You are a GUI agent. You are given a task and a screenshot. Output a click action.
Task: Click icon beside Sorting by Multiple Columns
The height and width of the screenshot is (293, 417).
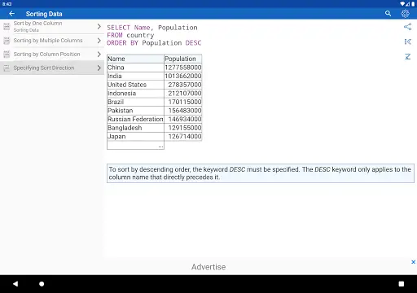tap(7, 41)
